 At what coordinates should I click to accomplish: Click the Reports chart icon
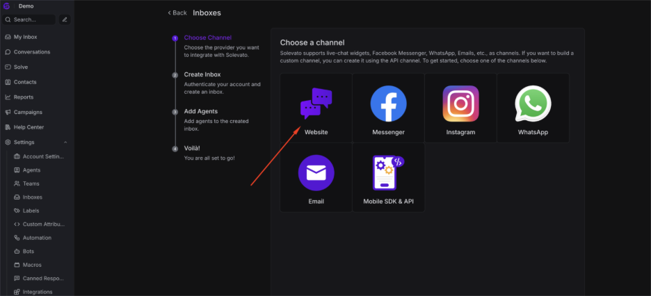(x=8, y=97)
